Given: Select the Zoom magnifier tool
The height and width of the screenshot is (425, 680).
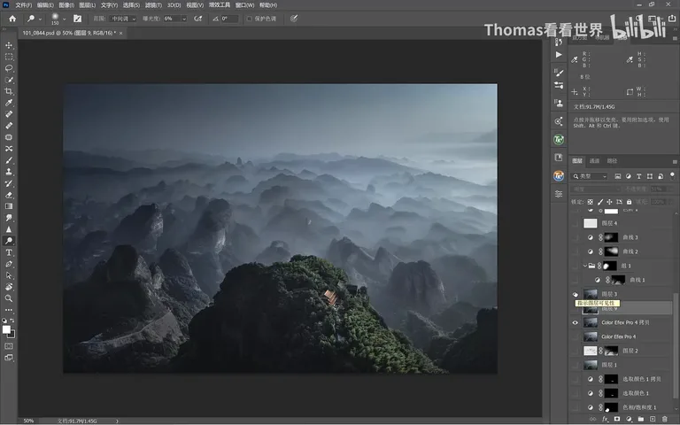Looking at the screenshot, I should click(9, 298).
